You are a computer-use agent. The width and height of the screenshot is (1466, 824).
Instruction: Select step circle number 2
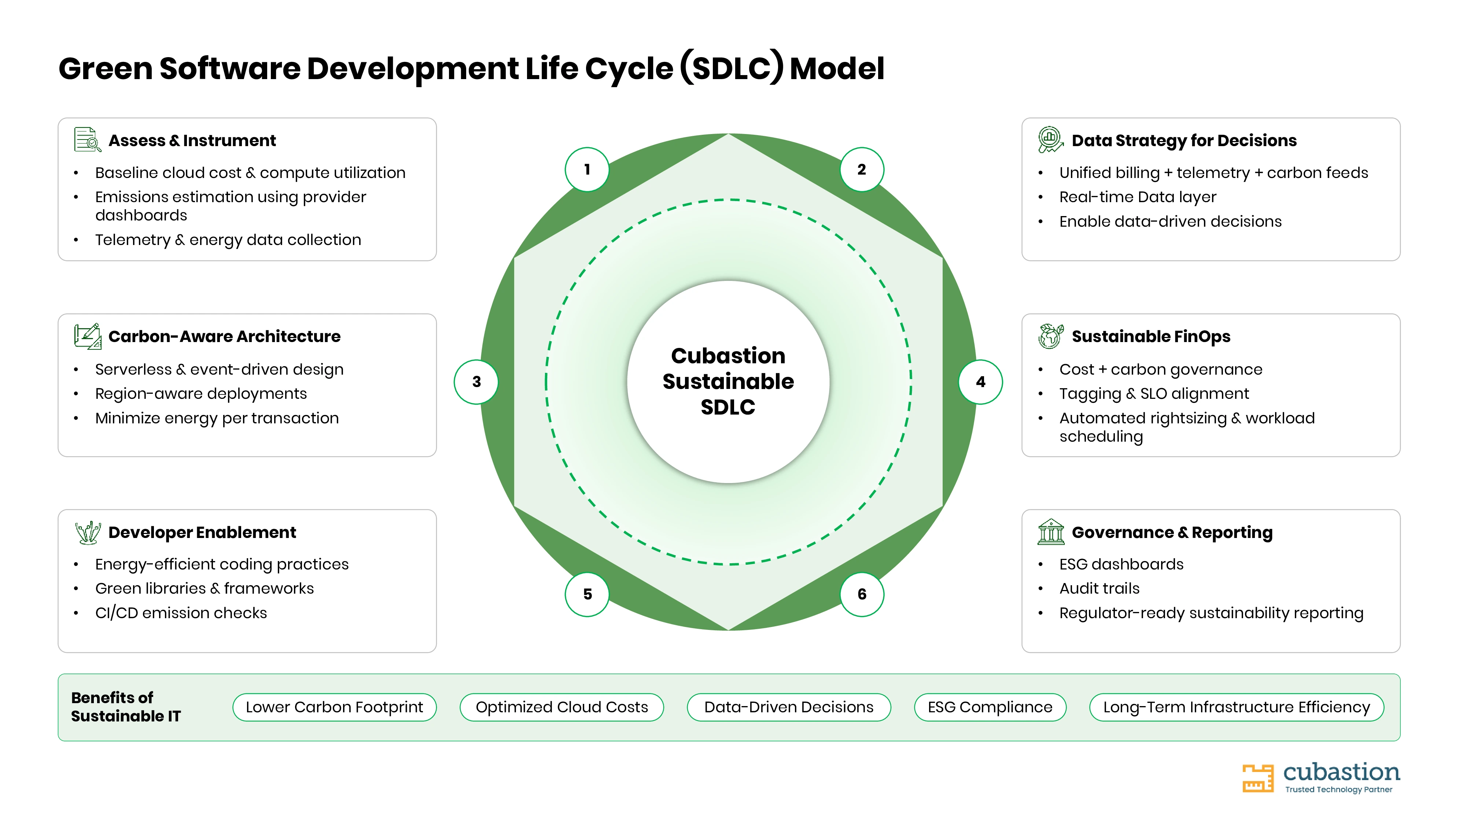click(x=862, y=170)
